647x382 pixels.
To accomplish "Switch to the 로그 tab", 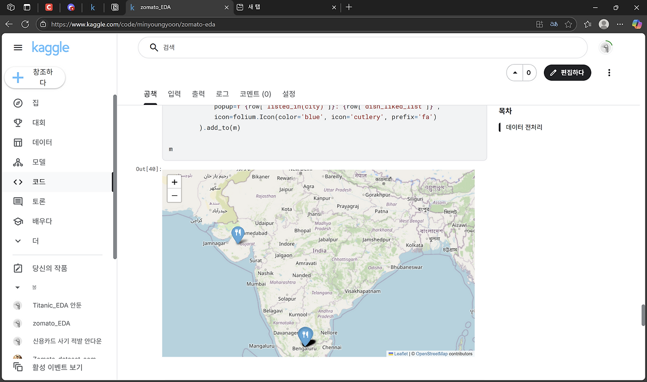I will tap(222, 94).
